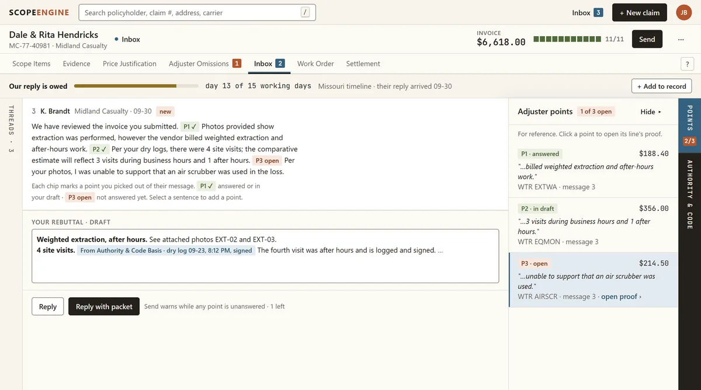Toggle the P2 check chip in message
The image size is (701, 390).
(99, 149)
